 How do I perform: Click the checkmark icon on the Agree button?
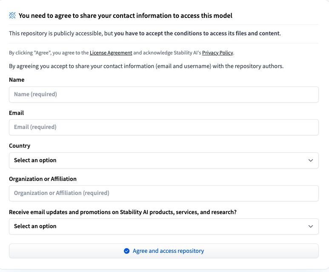126,251
